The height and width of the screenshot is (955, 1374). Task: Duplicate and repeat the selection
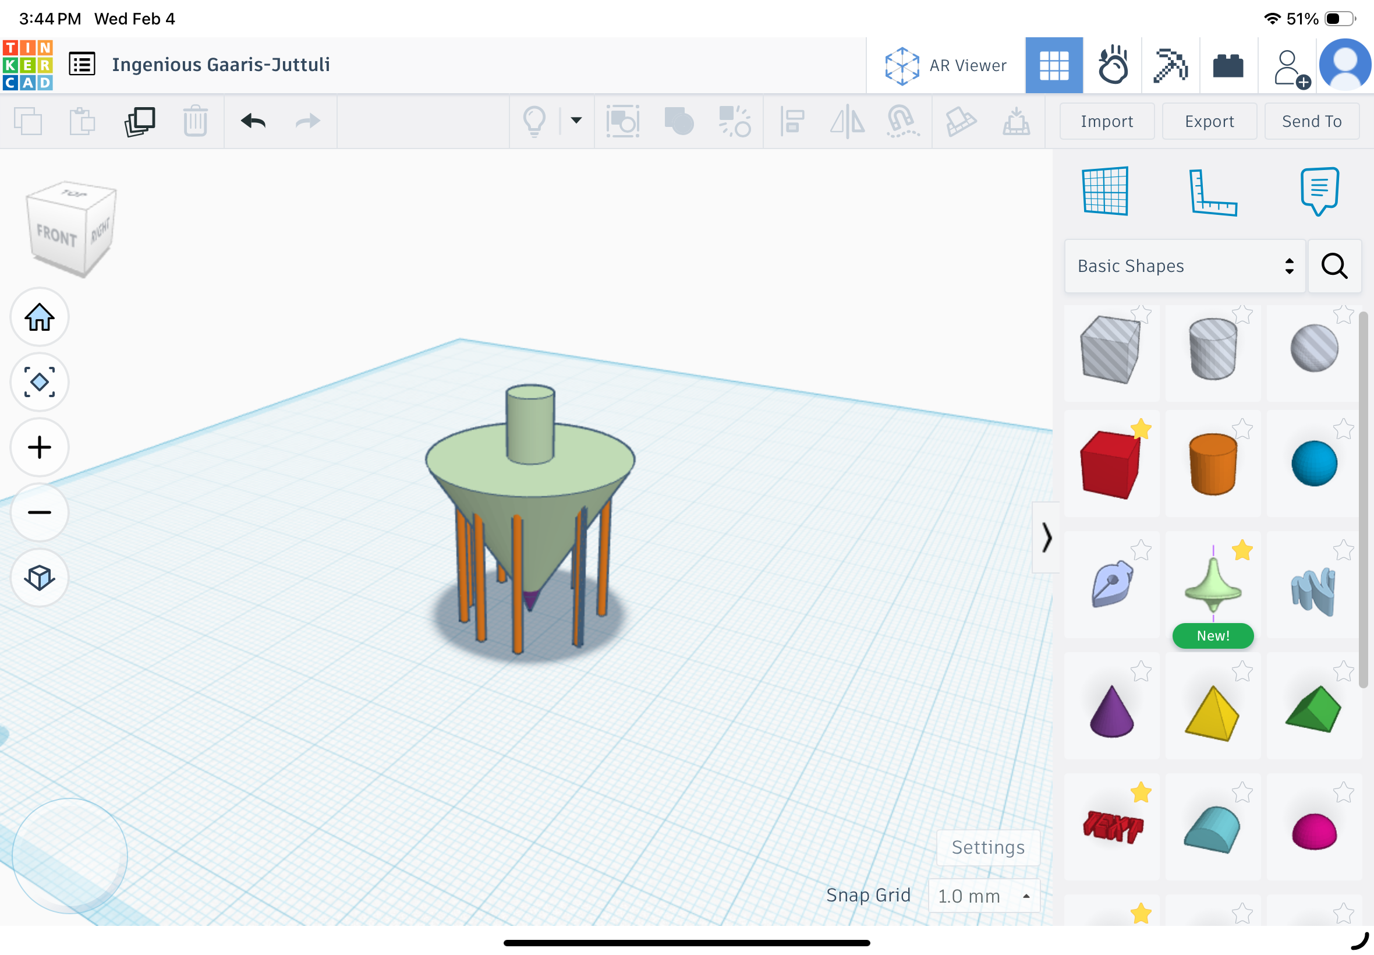140,122
